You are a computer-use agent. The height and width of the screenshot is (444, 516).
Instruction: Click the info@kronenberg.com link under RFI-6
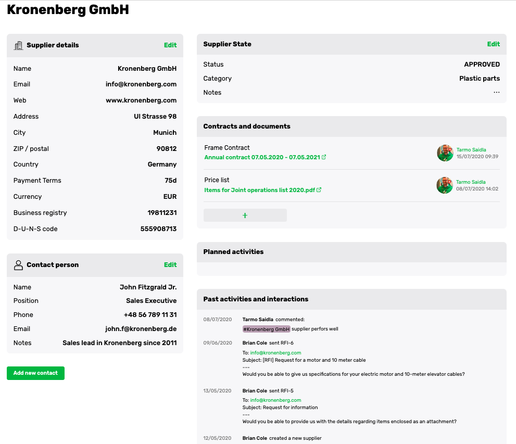[x=275, y=353]
